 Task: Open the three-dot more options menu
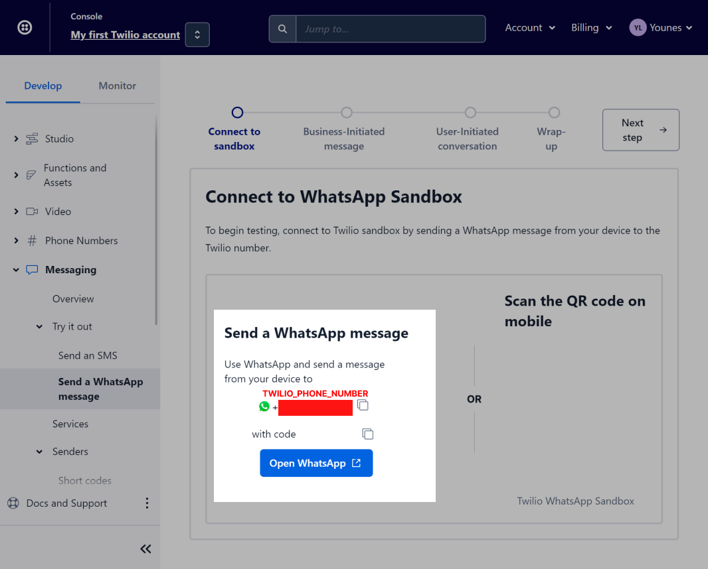click(x=147, y=503)
